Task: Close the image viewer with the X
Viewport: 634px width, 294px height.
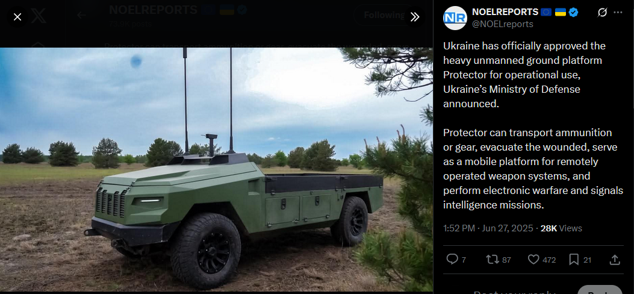Action: [x=17, y=17]
